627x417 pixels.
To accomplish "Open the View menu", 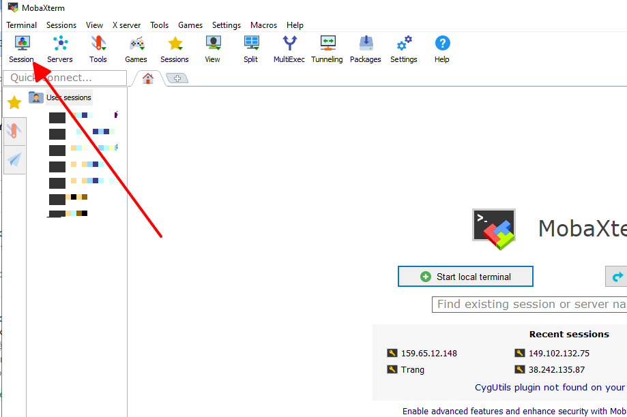I will 94,25.
